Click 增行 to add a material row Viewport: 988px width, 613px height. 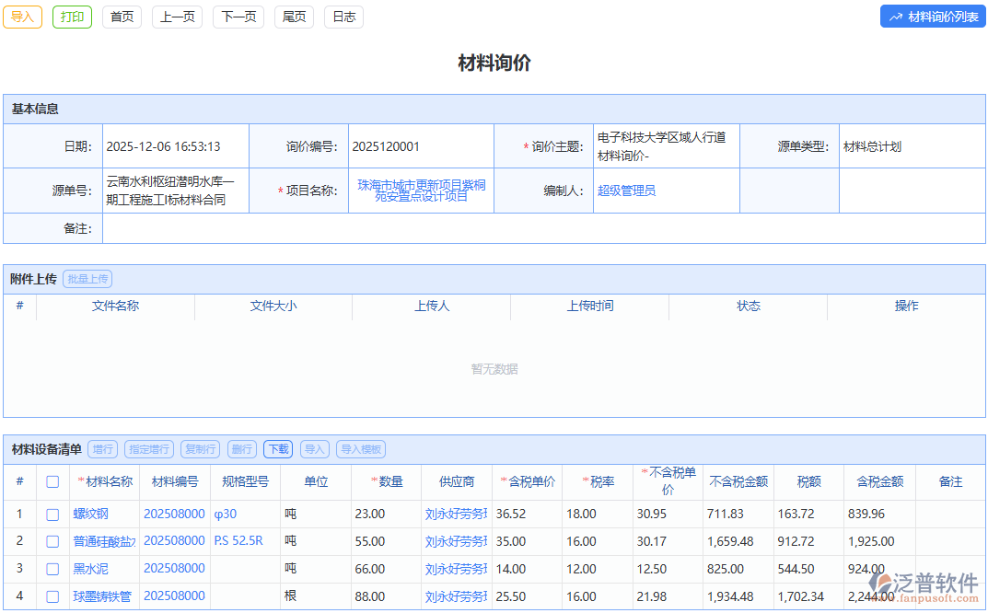point(102,449)
